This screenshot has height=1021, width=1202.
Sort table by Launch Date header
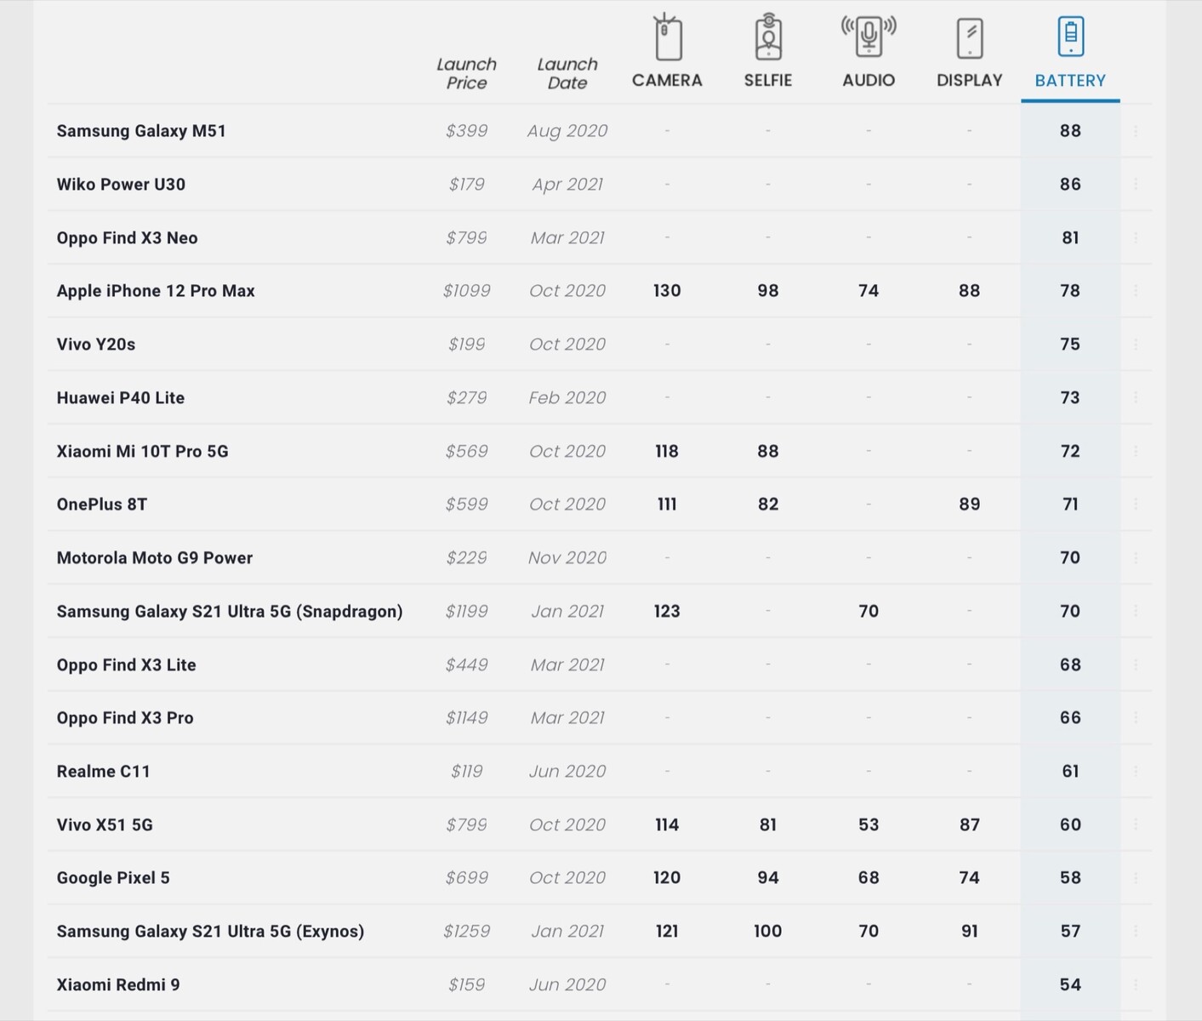(567, 73)
